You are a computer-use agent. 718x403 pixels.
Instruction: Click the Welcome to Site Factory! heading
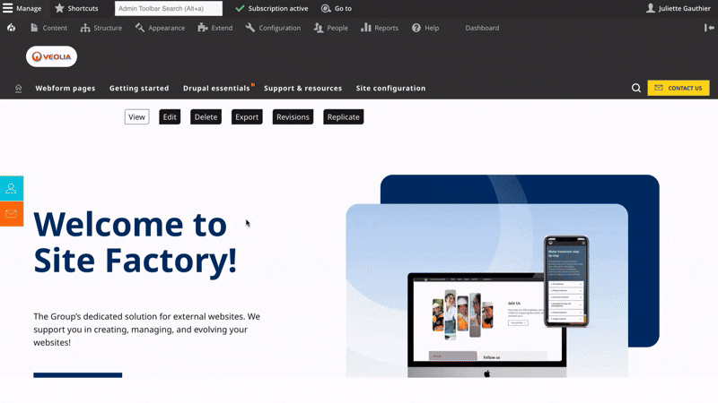coord(136,243)
